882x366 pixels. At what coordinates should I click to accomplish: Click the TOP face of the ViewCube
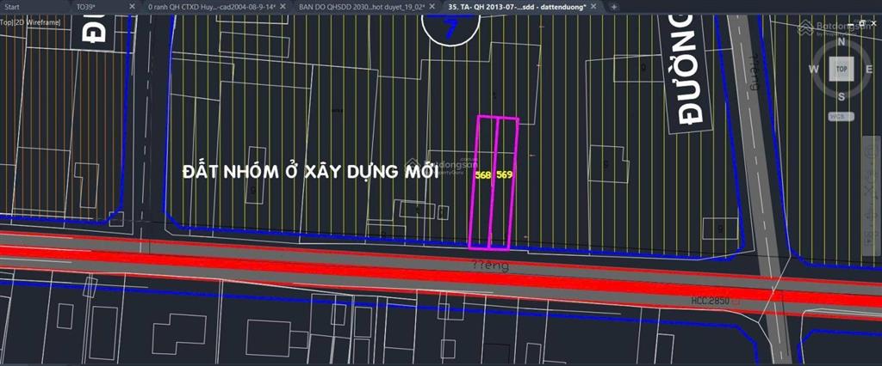(842, 69)
